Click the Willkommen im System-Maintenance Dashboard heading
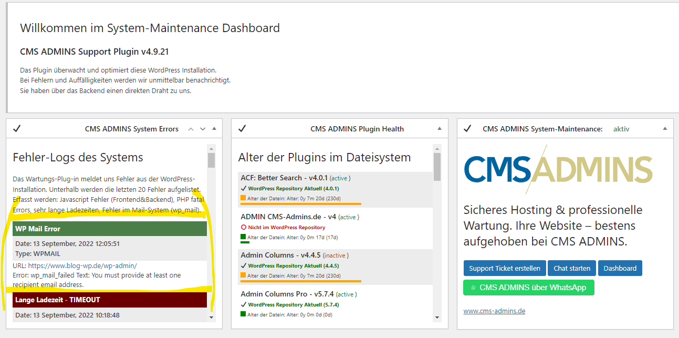Screen dimensions: 679x338 (150, 28)
